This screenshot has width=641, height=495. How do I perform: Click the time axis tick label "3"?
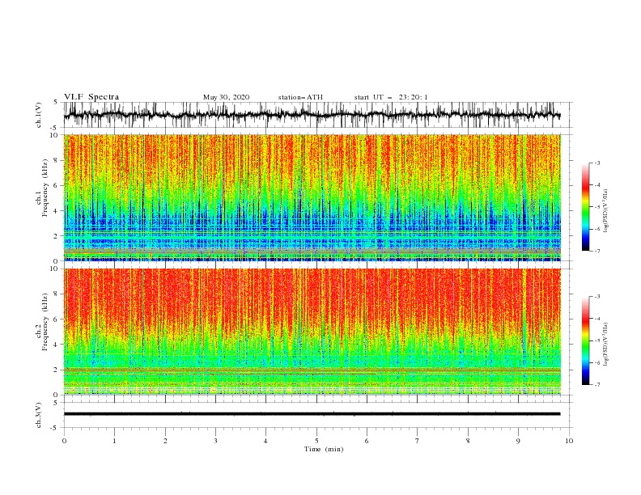[x=215, y=441]
